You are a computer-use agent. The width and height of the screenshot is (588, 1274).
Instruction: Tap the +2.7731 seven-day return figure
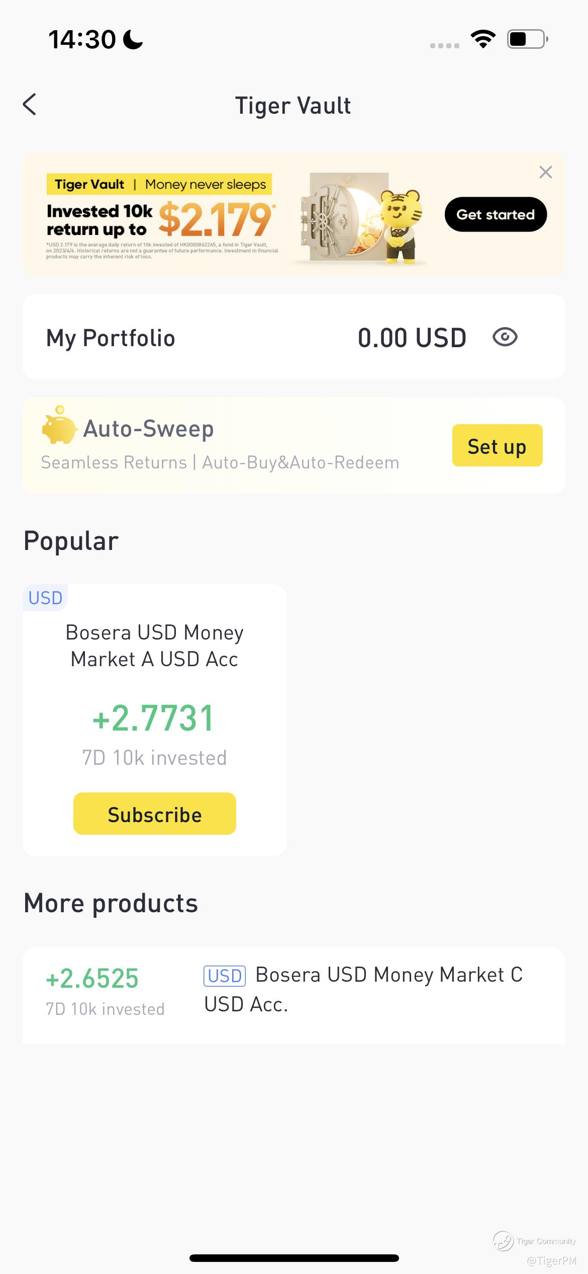tap(153, 718)
